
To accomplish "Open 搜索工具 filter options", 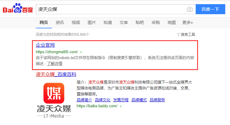I will pos(186,35).
